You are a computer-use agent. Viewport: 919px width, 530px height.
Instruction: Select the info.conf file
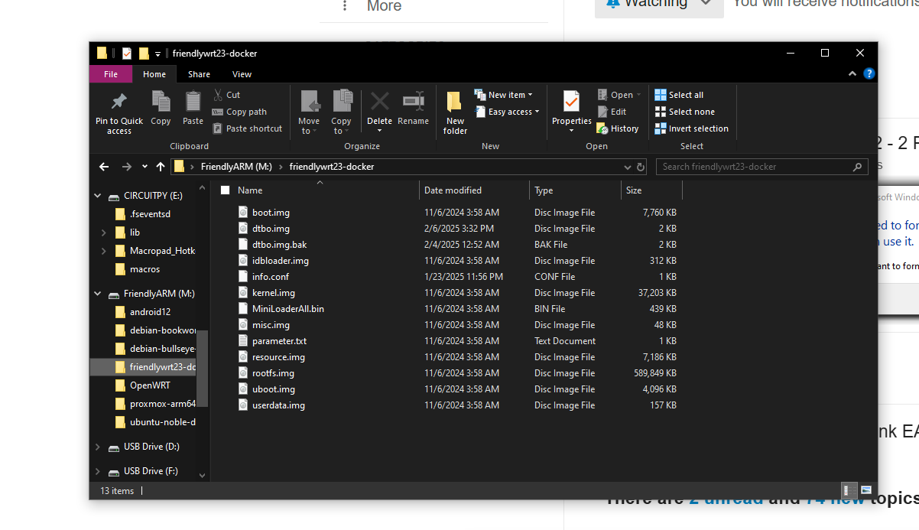click(271, 277)
